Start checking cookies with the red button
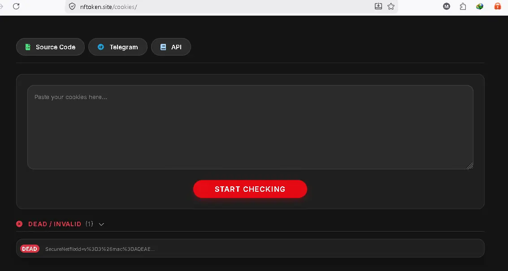Screen dimensions: 508x271 click(x=250, y=189)
